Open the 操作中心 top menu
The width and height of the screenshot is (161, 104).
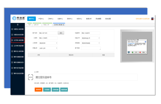32,19
